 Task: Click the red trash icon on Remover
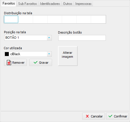point(9,63)
